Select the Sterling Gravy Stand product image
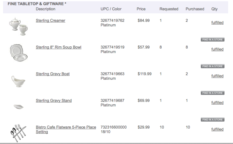The image size is (233, 144). click(x=19, y=106)
